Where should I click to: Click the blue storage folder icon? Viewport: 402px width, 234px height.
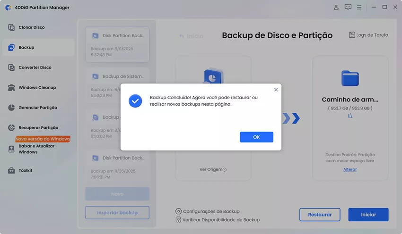click(350, 78)
